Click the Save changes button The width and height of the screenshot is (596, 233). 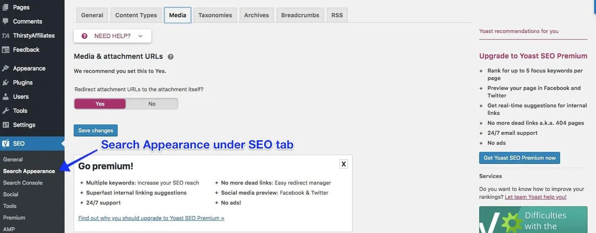coord(96,130)
